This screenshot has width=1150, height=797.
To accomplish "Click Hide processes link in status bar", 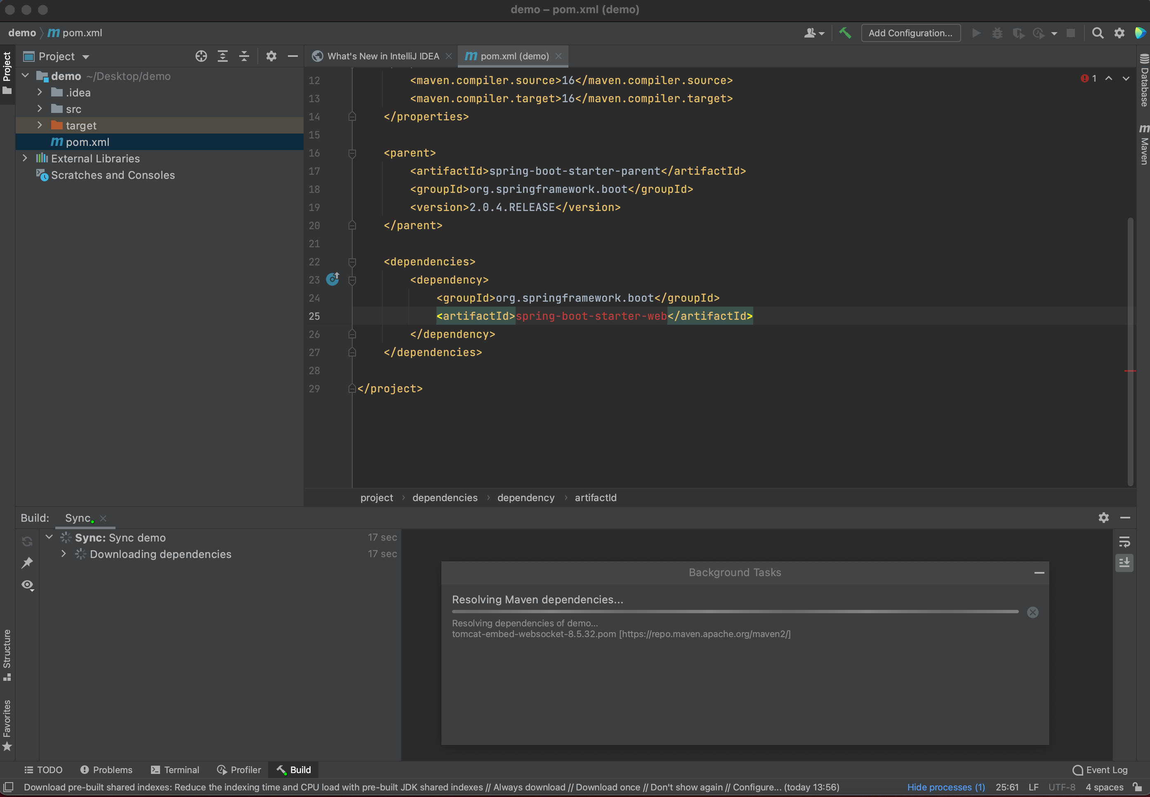I will [x=945, y=787].
